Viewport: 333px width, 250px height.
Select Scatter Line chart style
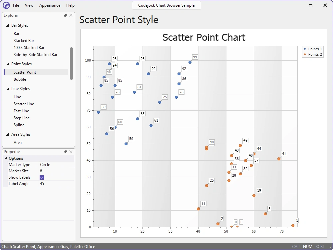[24, 104]
